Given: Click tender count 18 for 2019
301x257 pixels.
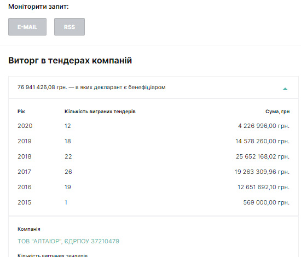Looking at the screenshot, I should click(67, 141).
